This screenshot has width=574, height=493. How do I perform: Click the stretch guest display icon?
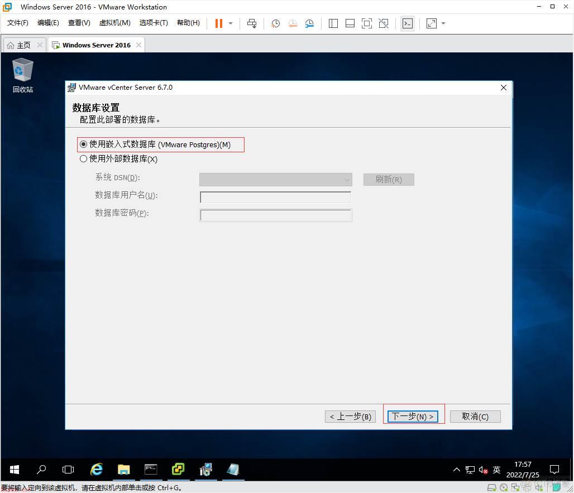click(432, 23)
